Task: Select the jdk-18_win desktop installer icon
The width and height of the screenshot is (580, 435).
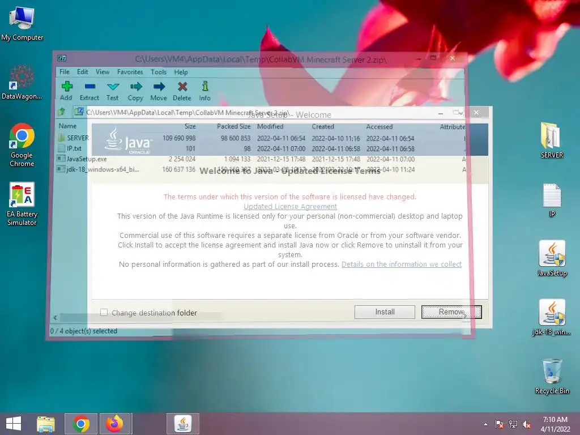Action: pos(552,317)
